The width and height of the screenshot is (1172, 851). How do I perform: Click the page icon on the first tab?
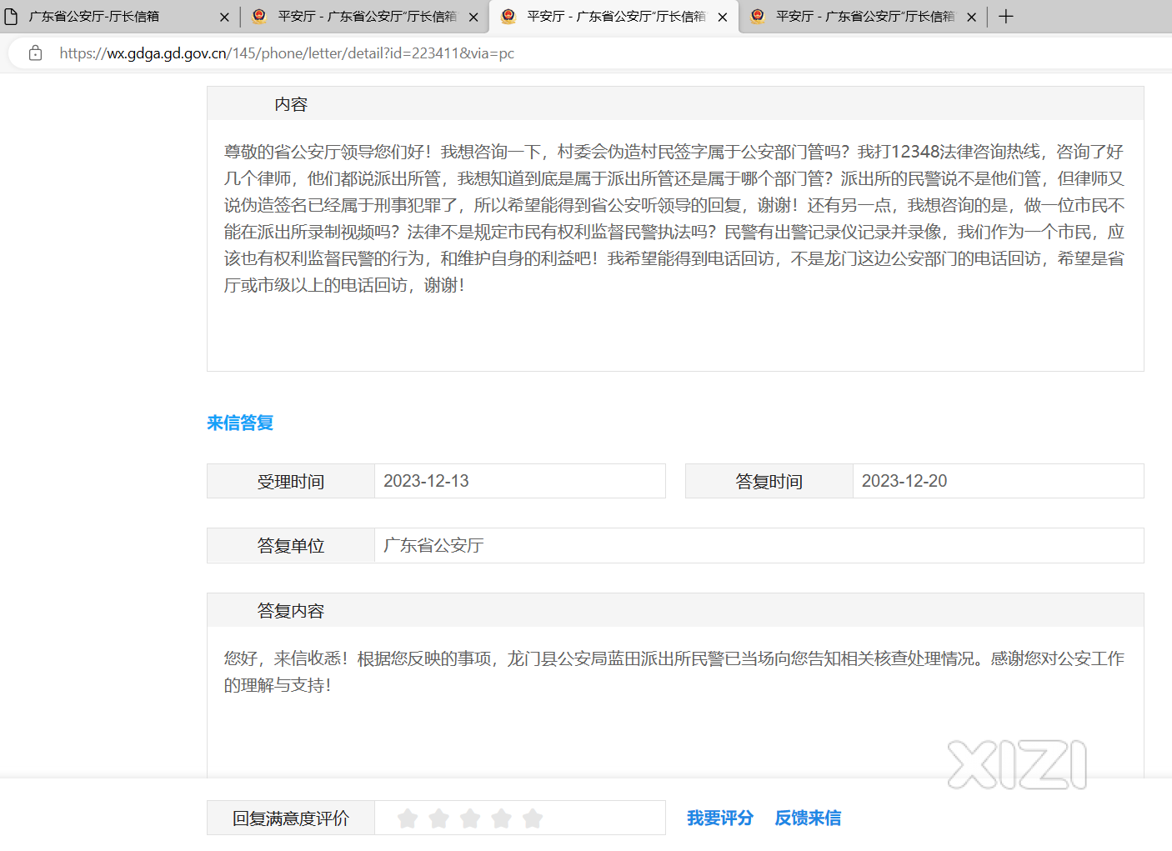11,17
